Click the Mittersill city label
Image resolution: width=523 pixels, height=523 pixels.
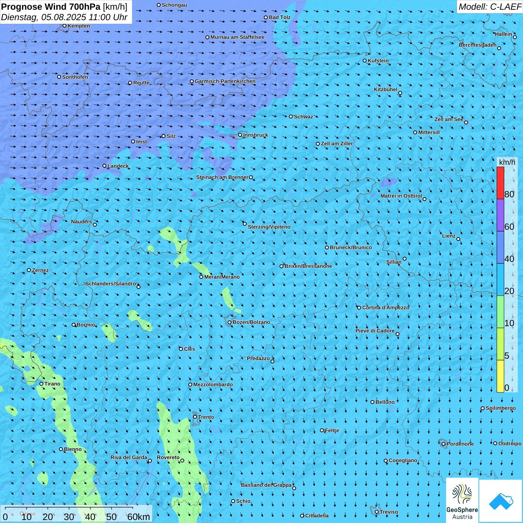pyautogui.click(x=429, y=132)
